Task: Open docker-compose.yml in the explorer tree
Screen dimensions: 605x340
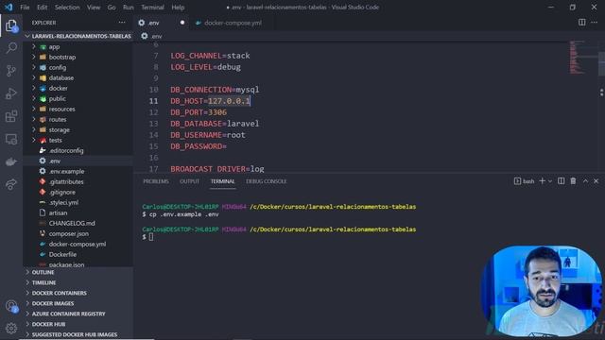Action: pyautogui.click(x=78, y=245)
